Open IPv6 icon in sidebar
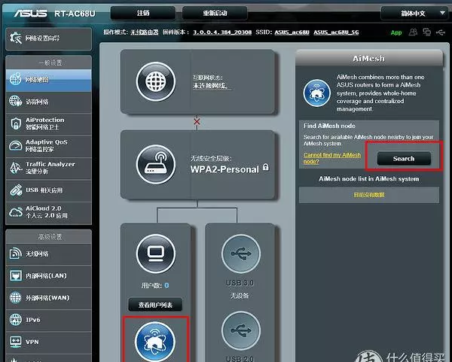Image resolution: width=452 pixels, height=362 pixels. pos(15,320)
